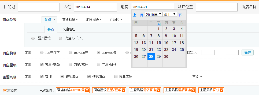Remove the 主题风格情侣酒店 filter tag

(158, 90)
